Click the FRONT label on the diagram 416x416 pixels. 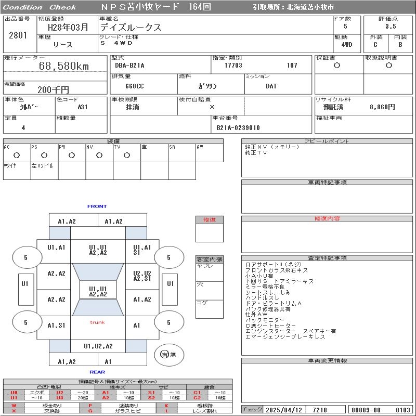click(x=97, y=206)
